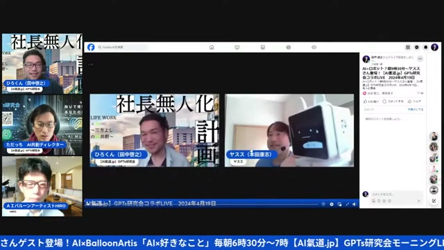
Task: Click the コメント section label
Action: click(368, 110)
